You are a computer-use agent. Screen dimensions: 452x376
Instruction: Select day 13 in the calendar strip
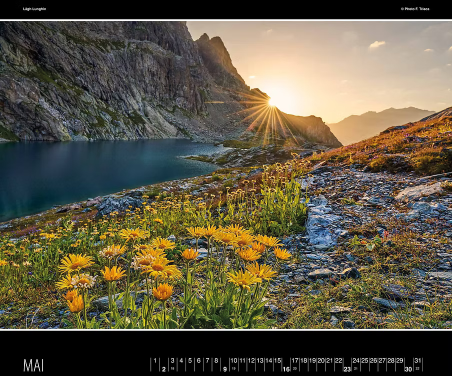(x=260, y=360)
